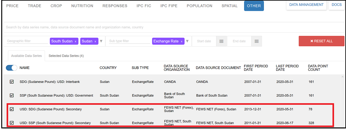Open the DOCS link
Viewport: 346px width, 129px height.
[x=337, y=5]
